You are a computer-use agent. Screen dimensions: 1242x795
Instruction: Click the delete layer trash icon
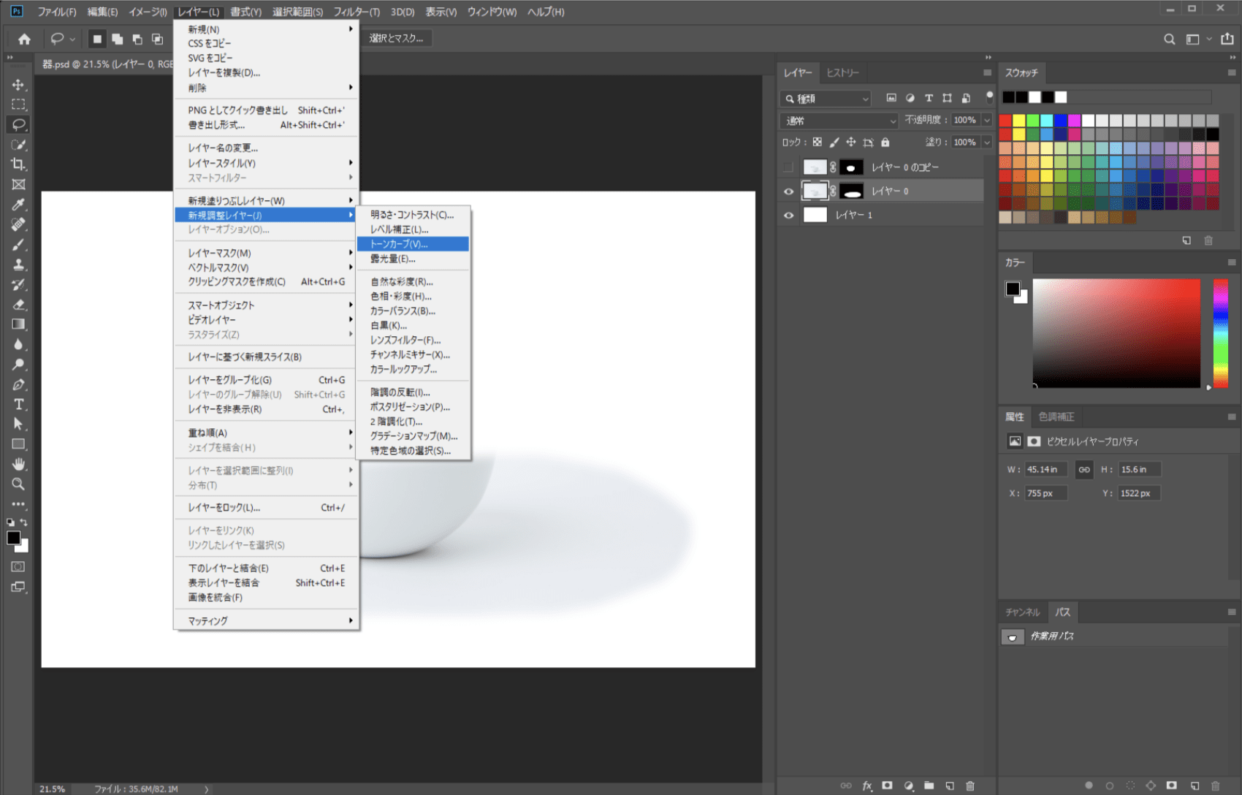tap(970, 786)
